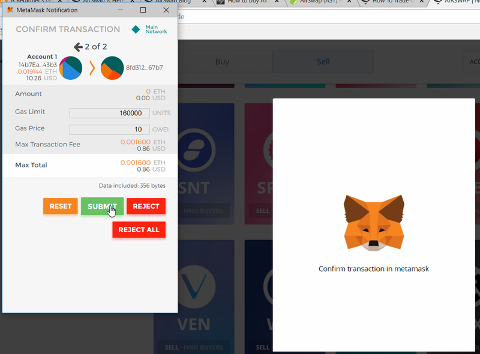The width and height of the screenshot is (480, 354).
Task: Click the sender address 14b7Ea...43b3
Action: tap(38, 65)
